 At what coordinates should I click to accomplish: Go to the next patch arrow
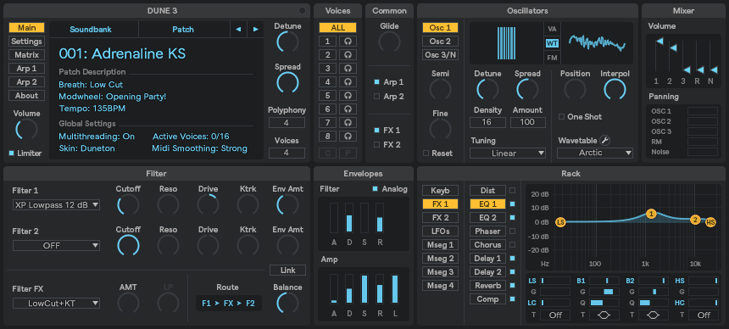pos(256,30)
